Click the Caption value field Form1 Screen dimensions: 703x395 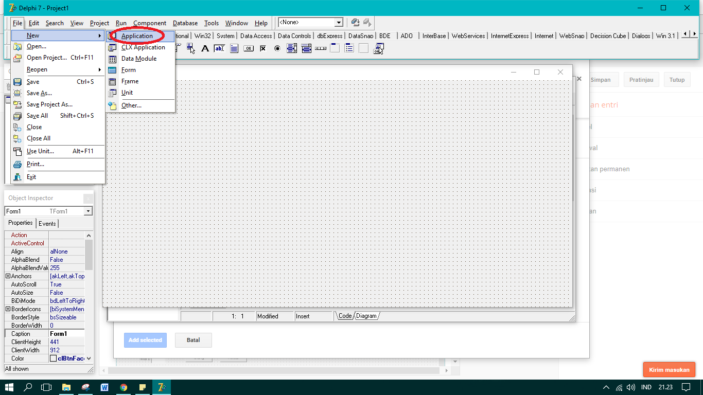(x=67, y=334)
